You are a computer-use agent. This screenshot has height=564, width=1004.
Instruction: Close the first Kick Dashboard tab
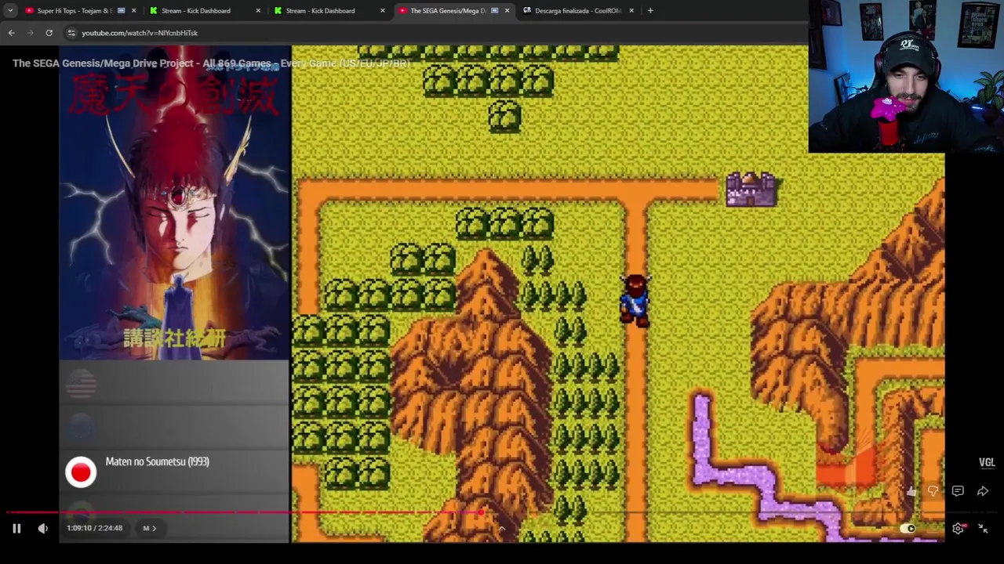258,10
